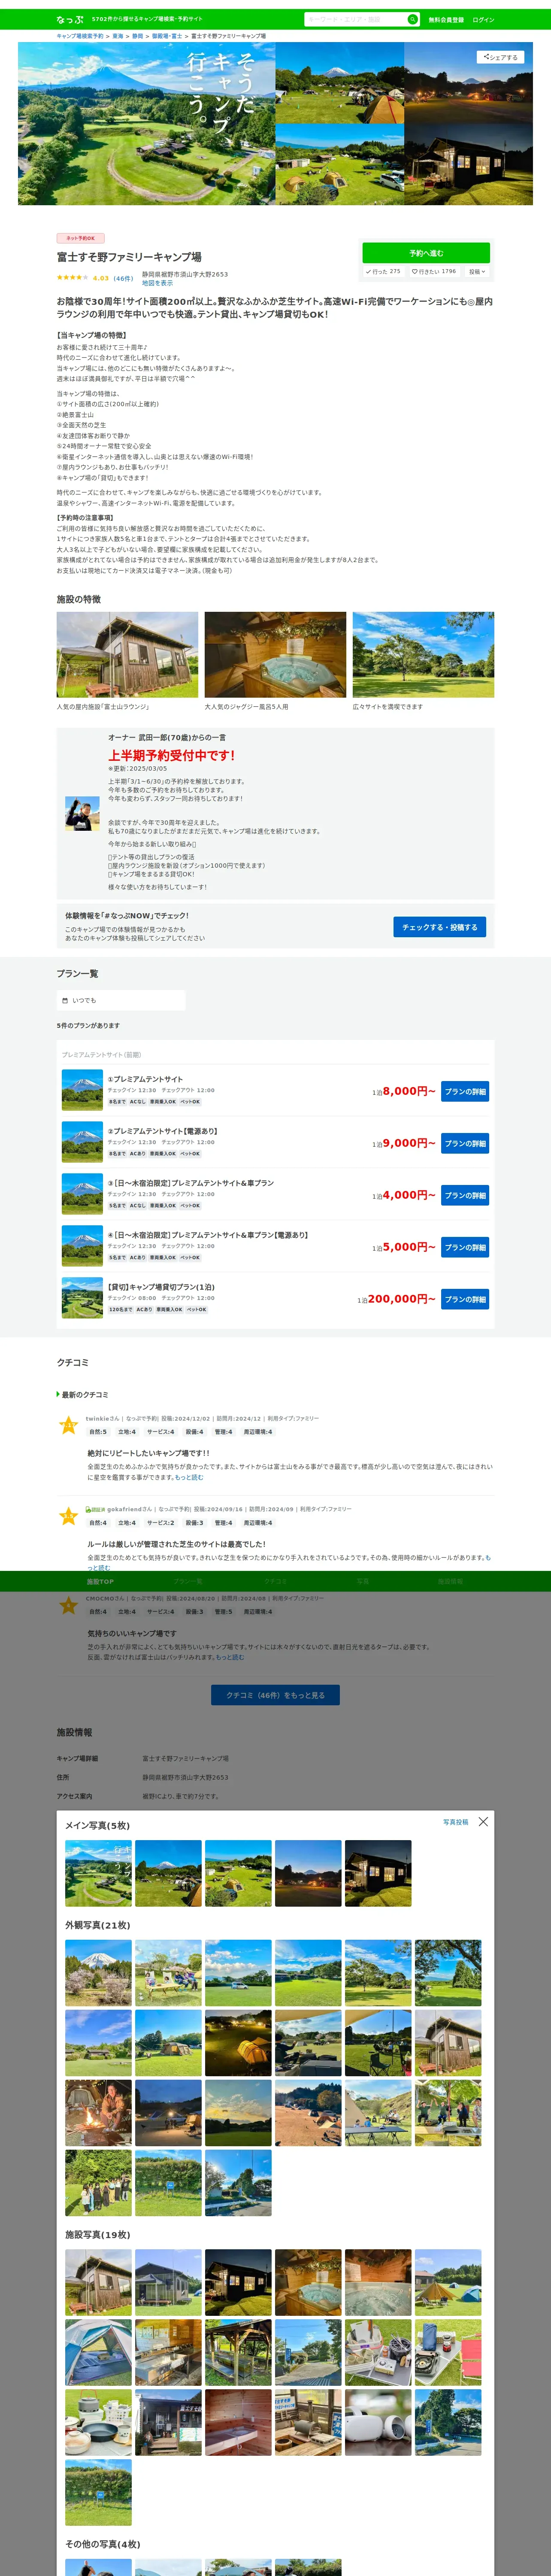Click the なっぷ site logo
Image resolution: width=551 pixels, height=2576 pixels.
tap(70, 19)
